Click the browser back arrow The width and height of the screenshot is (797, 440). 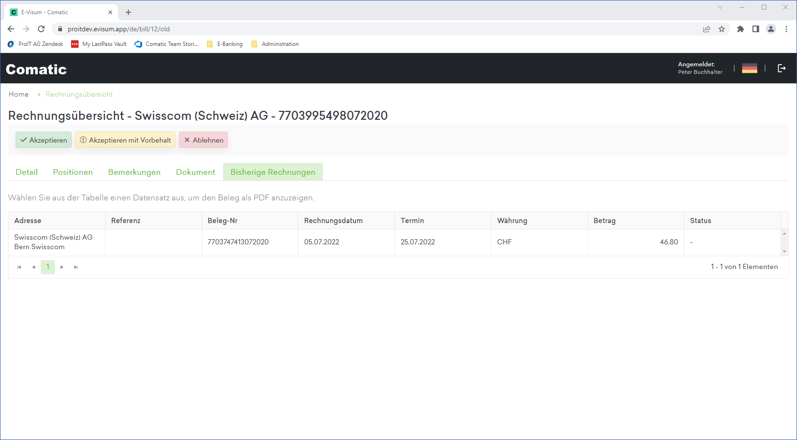pos(11,29)
